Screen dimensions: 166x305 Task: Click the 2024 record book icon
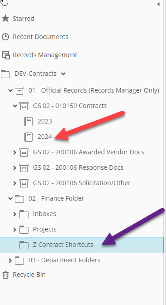tap(28, 137)
